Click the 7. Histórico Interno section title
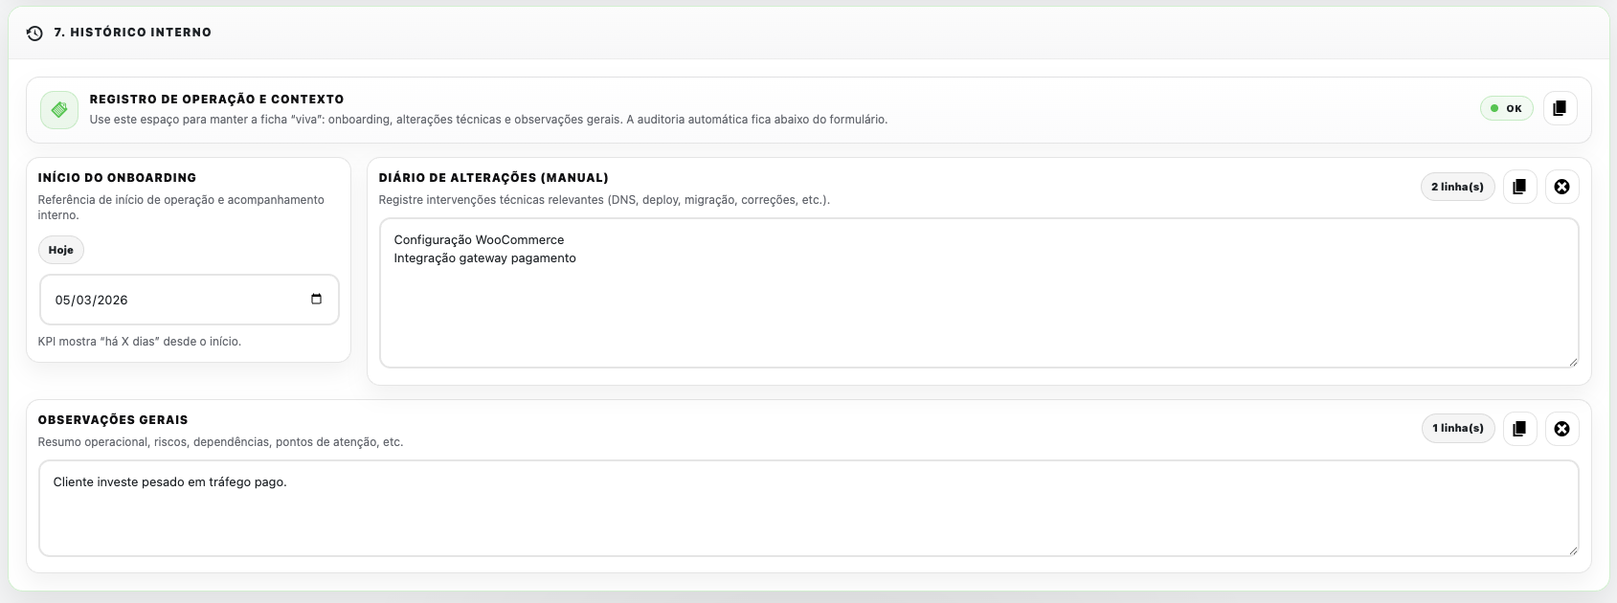Viewport: 1617px width, 603px height. (132, 33)
